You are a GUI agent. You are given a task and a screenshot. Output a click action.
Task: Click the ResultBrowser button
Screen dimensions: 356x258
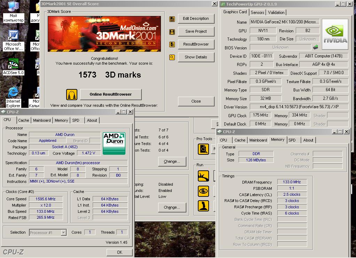(196, 44)
